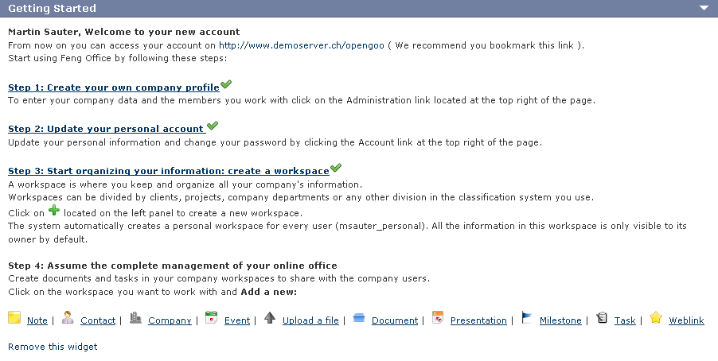Open the demoserver.ch/opengoo URL link

click(302, 45)
